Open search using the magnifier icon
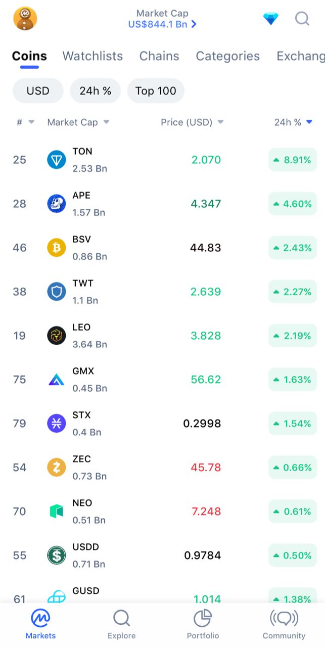 pyautogui.click(x=302, y=19)
